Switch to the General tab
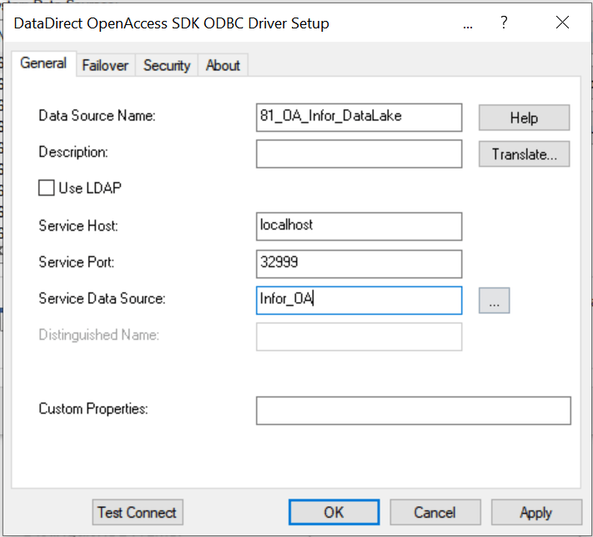 tap(44, 63)
